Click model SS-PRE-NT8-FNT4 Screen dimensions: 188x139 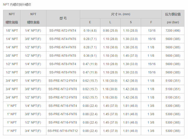[63, 64]
